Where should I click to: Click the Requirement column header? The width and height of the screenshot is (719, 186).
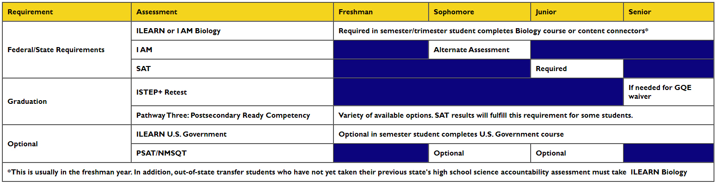tap(67, 12)
